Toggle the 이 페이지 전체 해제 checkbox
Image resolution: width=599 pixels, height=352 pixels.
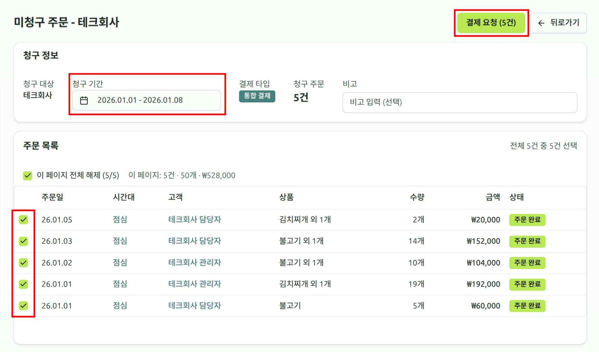coord(27,175)
